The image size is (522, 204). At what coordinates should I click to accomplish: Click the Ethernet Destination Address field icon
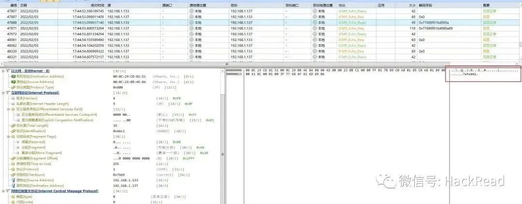14,76
